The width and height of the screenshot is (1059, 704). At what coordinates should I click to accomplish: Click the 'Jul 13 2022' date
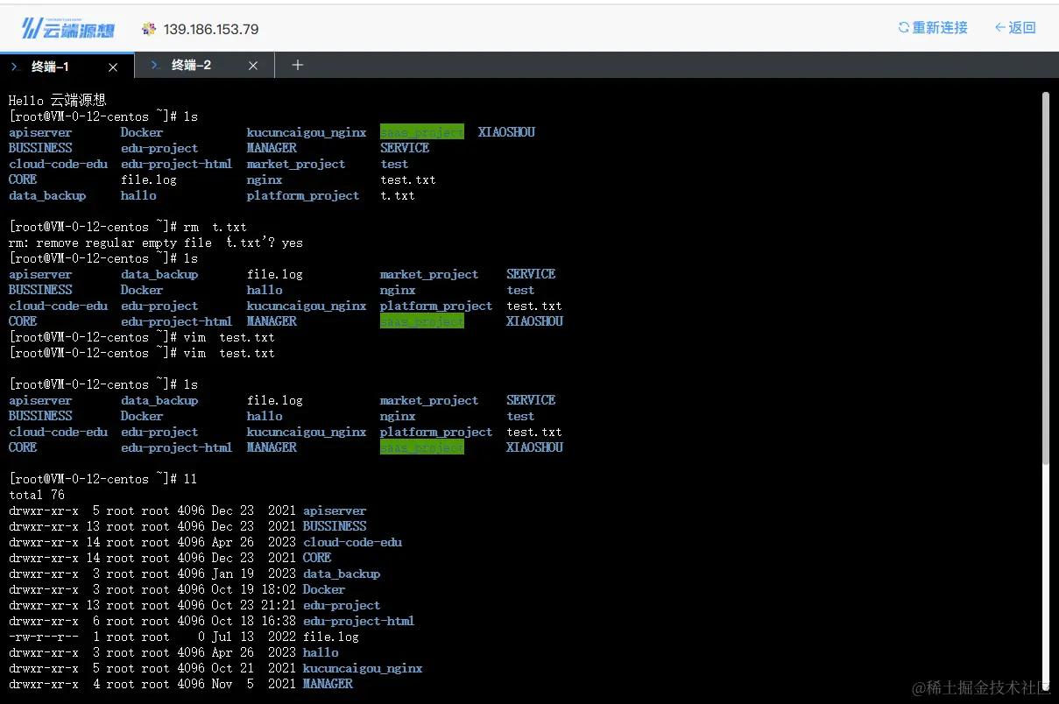pos(254,637)
